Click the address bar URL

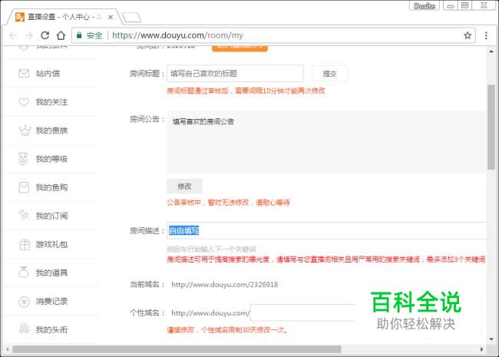177,35
